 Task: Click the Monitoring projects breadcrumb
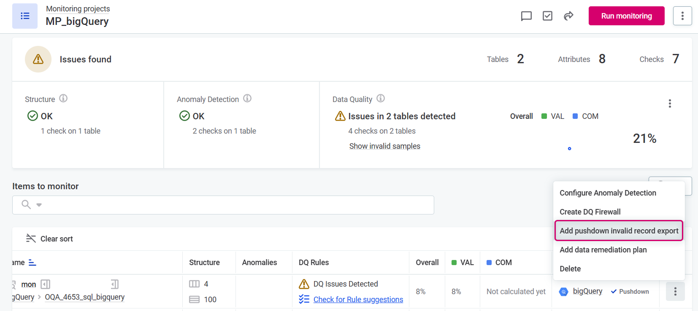[78, 9]
